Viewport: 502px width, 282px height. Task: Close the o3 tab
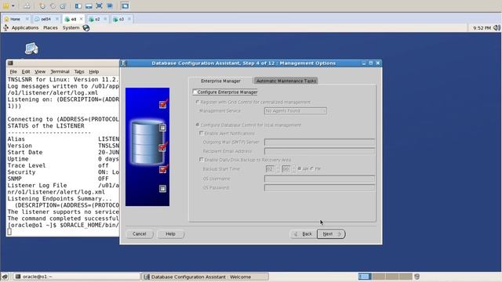[129, 19]
